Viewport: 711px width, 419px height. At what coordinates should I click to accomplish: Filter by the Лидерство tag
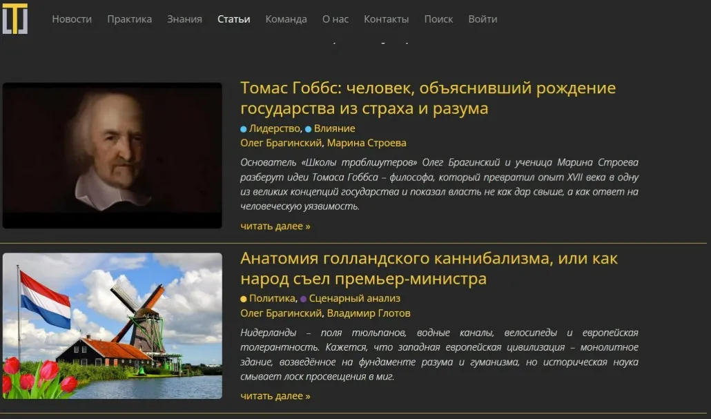(x=274, y=128)
